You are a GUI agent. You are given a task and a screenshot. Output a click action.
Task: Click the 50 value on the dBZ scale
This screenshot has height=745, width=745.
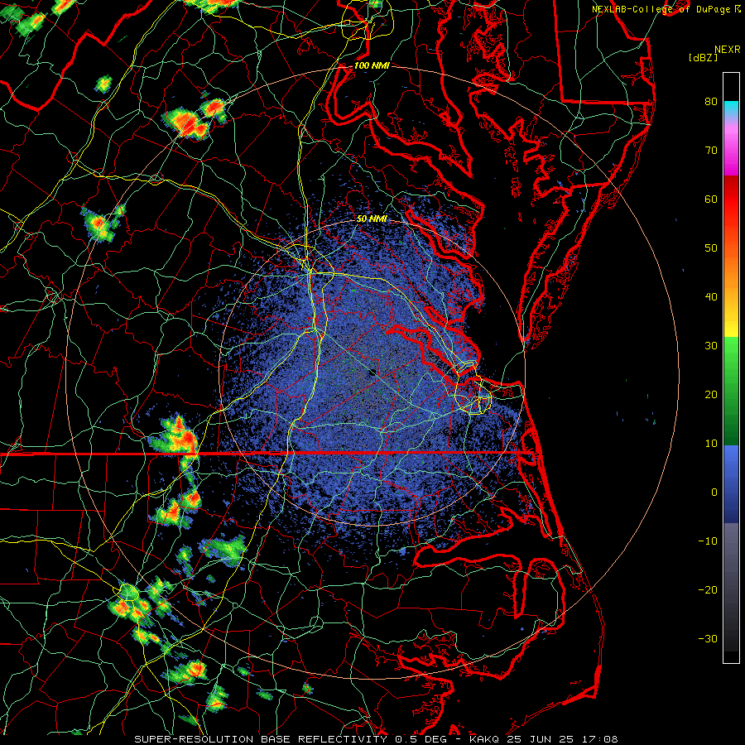pyautogui.click(x=711, y=248)
